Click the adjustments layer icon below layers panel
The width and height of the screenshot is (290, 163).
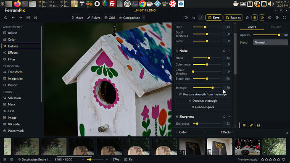click(244, 125)
